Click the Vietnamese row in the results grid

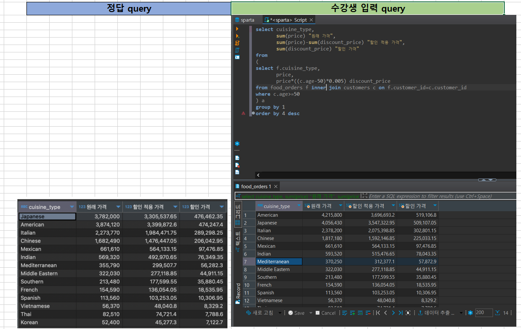(340, 300)
